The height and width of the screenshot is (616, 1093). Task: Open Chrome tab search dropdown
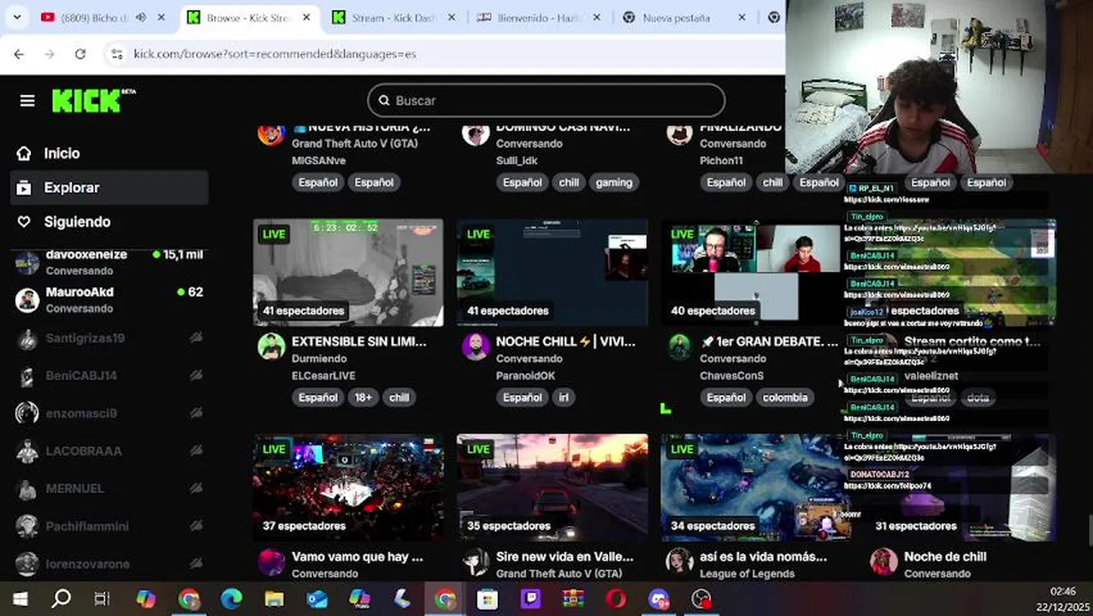[16, 17]
